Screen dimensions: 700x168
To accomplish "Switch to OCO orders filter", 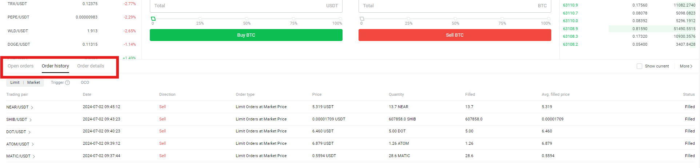I will (x=85, y=83).
